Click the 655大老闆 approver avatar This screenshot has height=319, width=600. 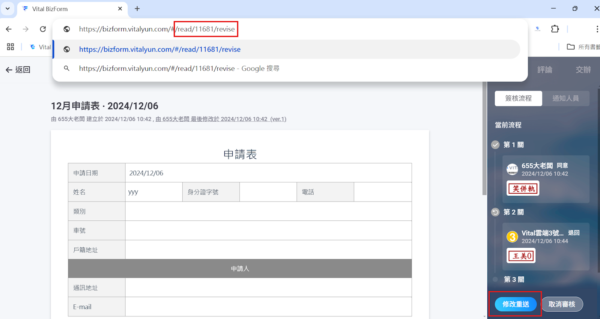click(512, 169)
